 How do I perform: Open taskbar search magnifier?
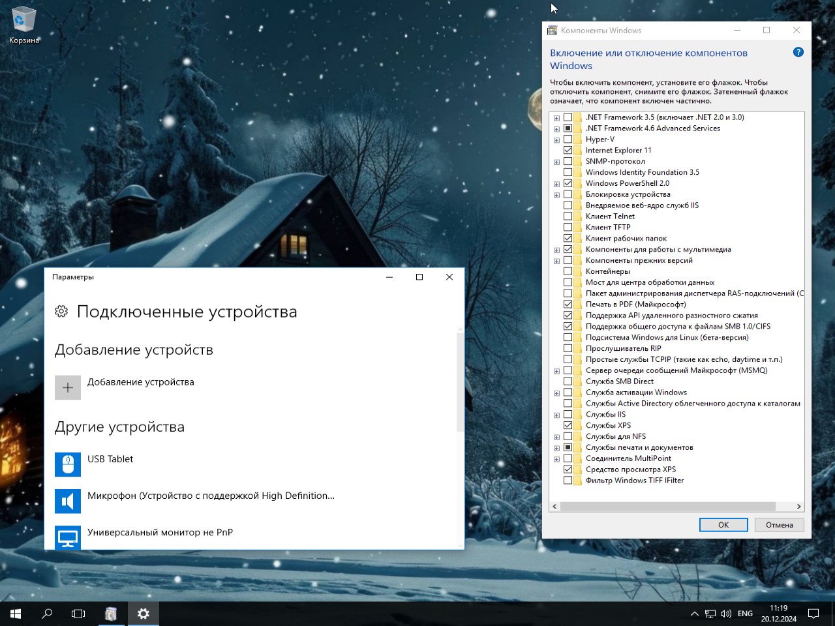pos(47,614)
